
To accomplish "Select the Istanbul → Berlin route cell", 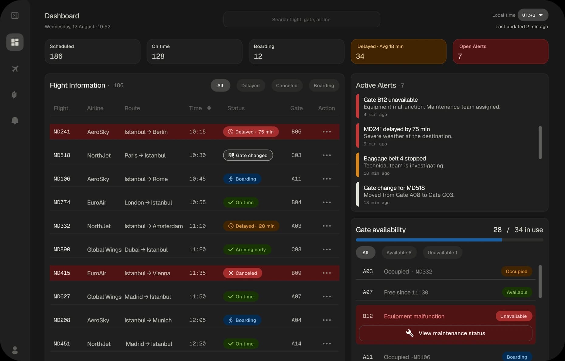I will (x=146, y=132).
